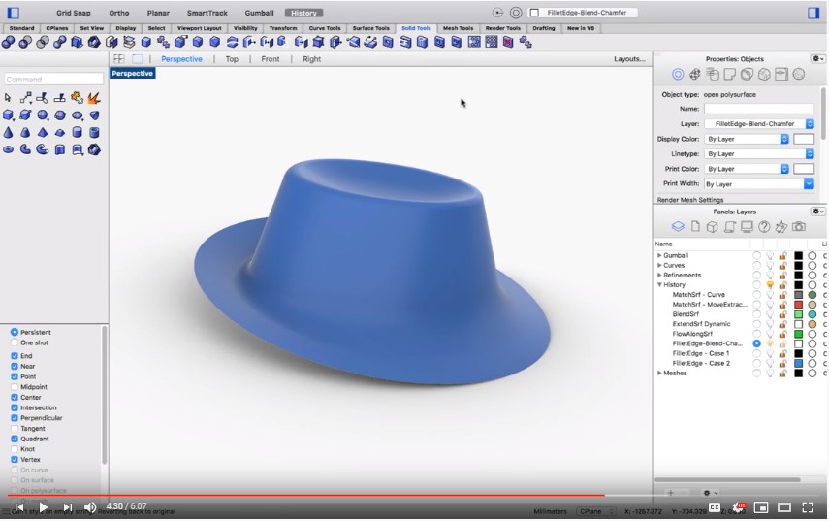Collapse the History layer group
Screen dimensions: 829x521
(659, 285)
